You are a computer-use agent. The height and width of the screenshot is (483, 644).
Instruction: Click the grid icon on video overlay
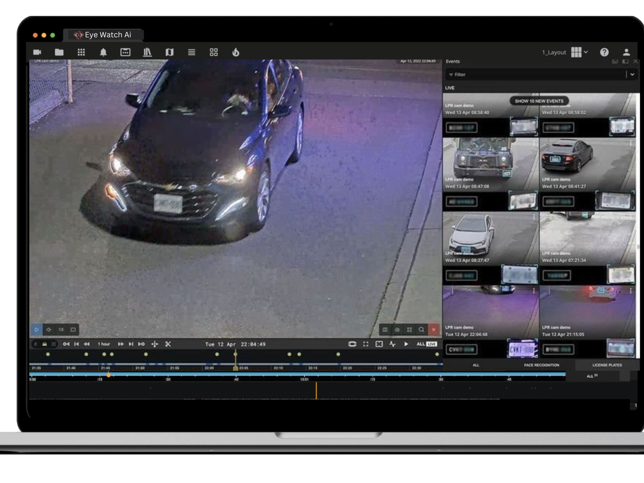point(409,330)
